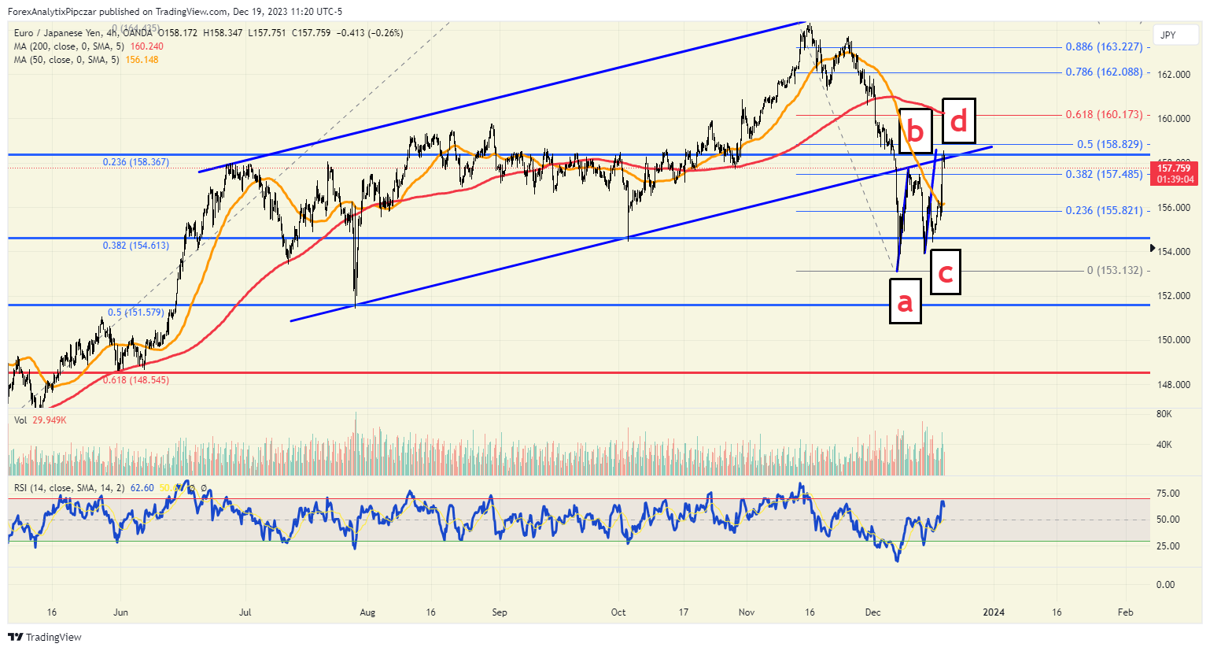Image resolution: width=1210 pixels, height=651 pixels.
Task: Click the Sep label on the time axis
Action: click(500, 612)
